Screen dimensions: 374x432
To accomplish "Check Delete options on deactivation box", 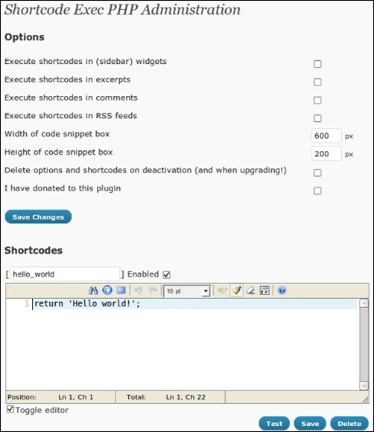I will click(317, 173).
